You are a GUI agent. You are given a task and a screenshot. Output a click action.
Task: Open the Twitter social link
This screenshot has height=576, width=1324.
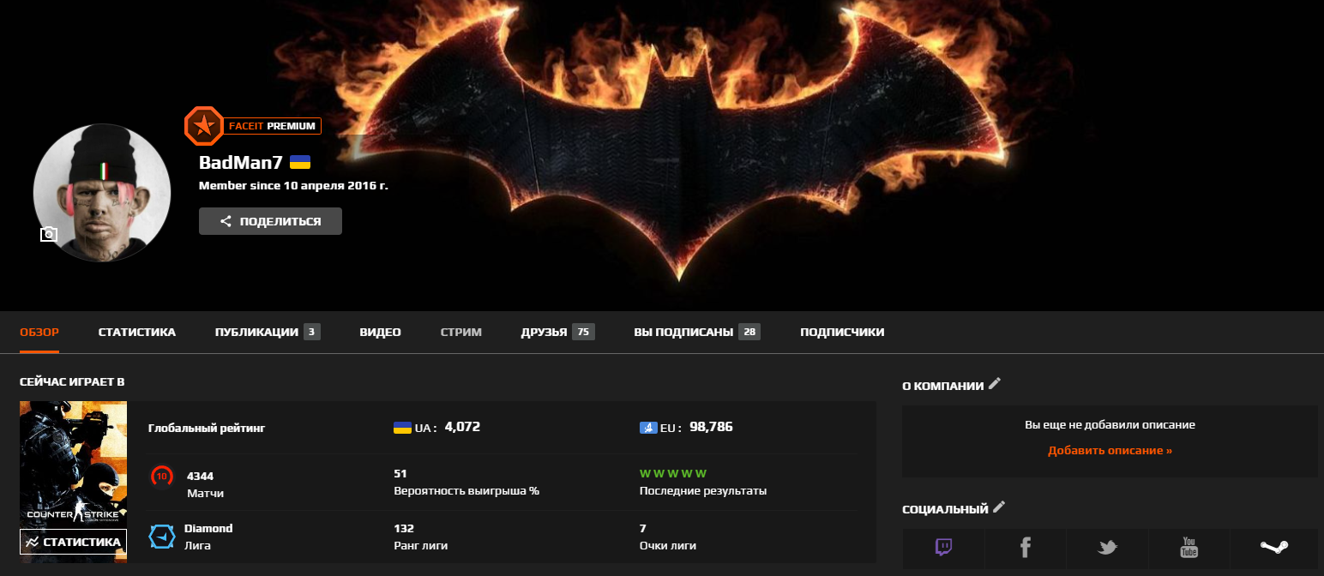point(1107,549)
